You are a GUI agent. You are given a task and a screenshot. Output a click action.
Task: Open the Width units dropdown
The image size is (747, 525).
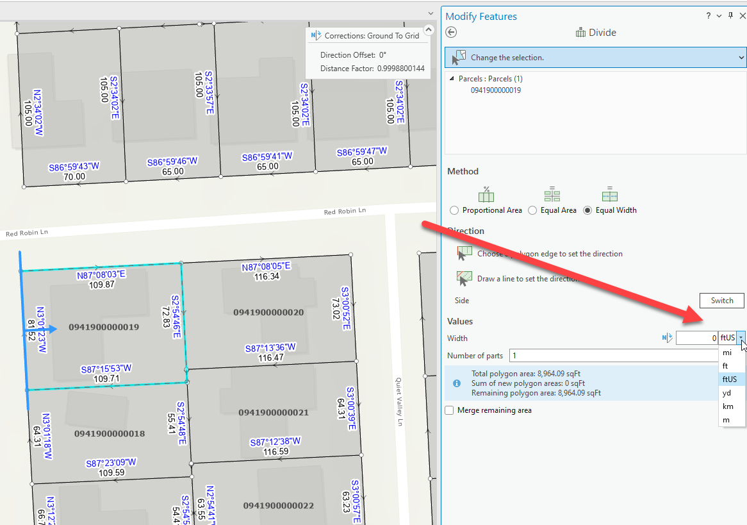[x=741, y=337]
